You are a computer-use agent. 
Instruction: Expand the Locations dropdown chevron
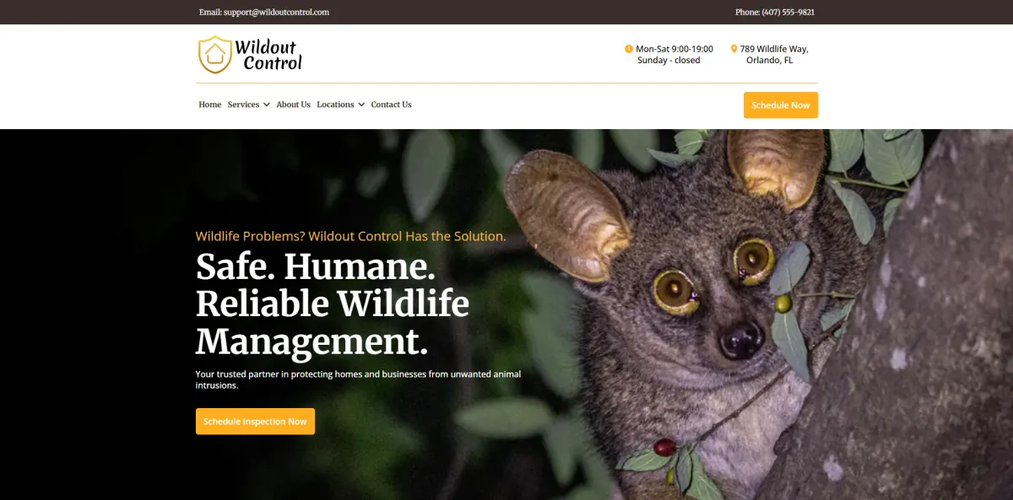click(361, 105)
